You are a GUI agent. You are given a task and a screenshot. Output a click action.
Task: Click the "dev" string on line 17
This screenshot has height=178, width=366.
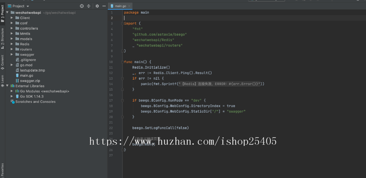(x=196, y=100)
